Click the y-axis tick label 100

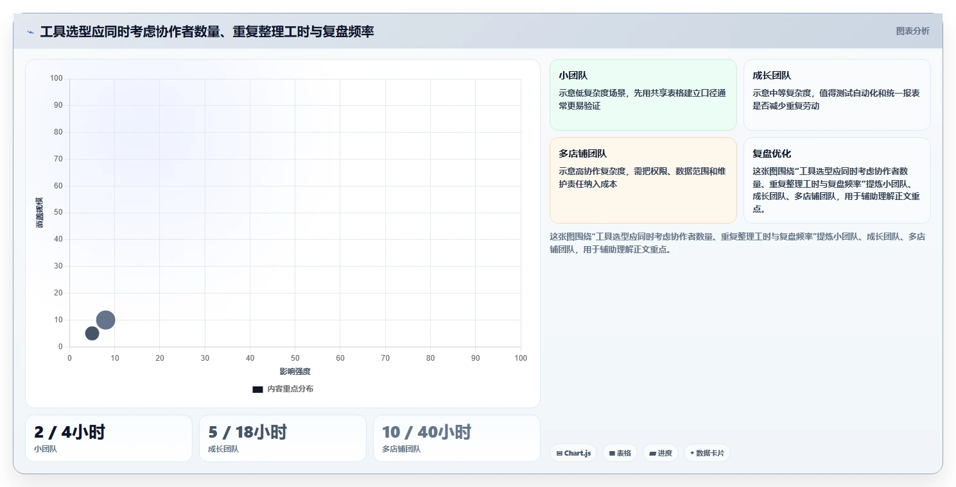pos(56,78)
